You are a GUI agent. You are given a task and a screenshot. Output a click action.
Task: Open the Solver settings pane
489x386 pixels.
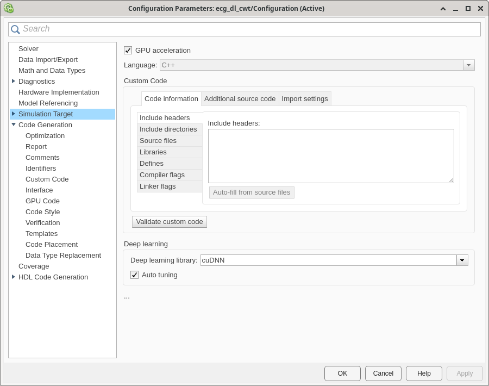pyautogui.click(x=28, y=49)
